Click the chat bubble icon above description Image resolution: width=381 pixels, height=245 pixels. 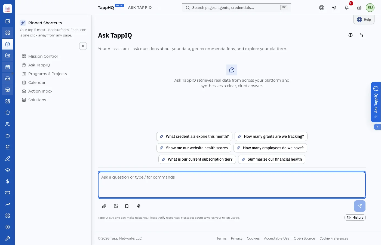(x=232, y=70)
